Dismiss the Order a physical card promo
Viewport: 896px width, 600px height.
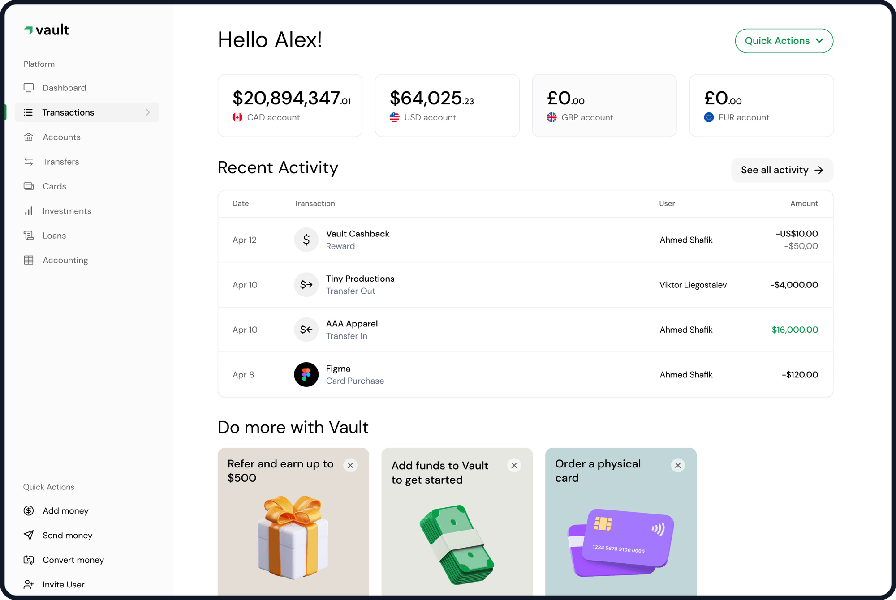click(x=678, y=465)
